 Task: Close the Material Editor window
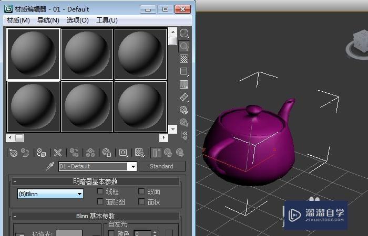point(182,9)
